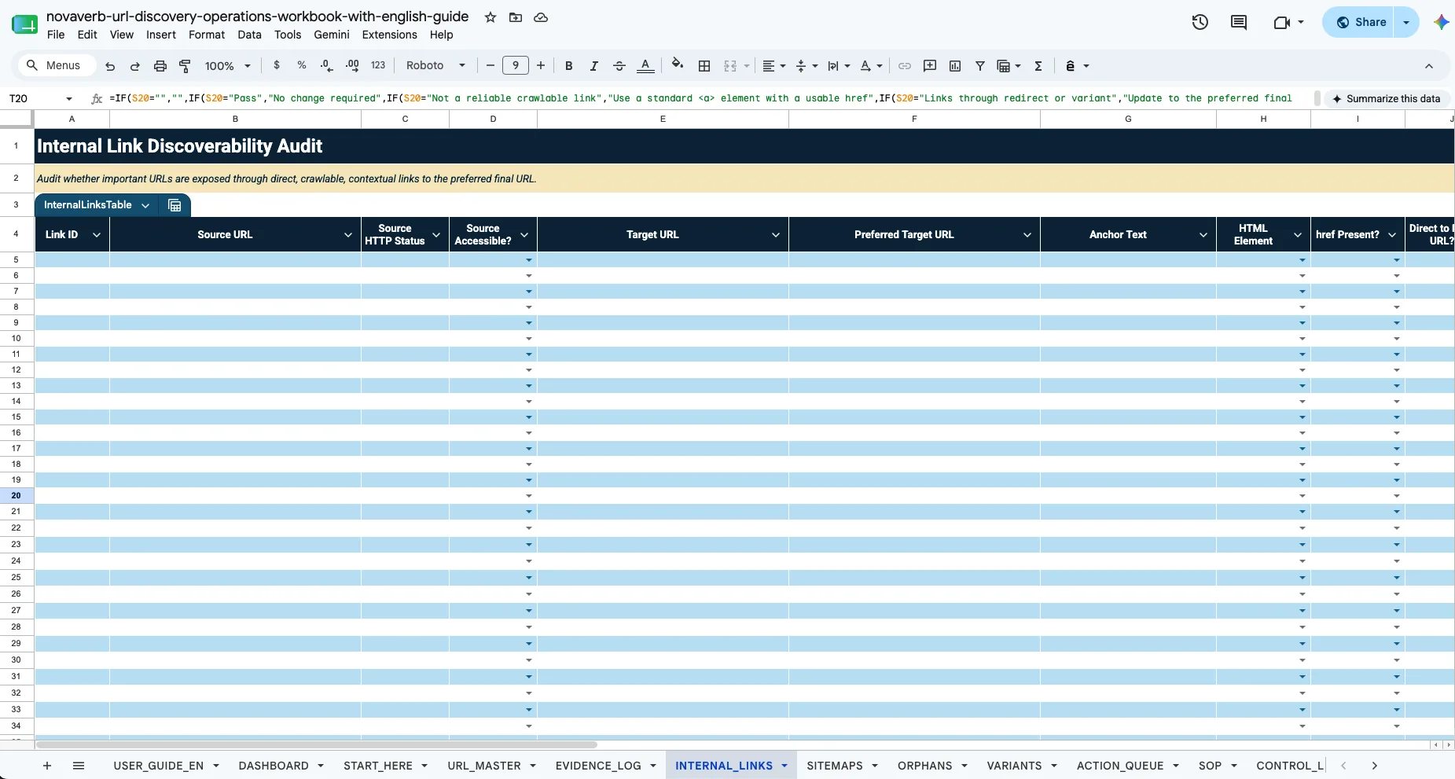Decrease the font size
The height and width of the screenshot is (779, 1455).
(491, 66)
